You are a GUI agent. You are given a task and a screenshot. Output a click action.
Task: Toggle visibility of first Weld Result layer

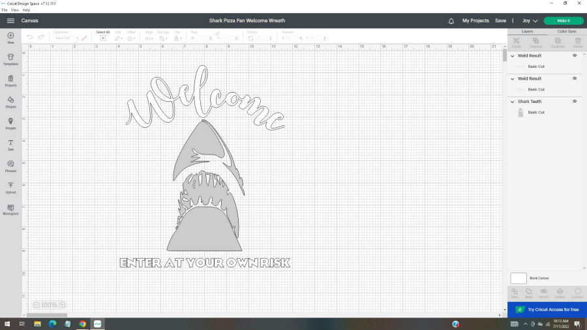pos(575,55)
